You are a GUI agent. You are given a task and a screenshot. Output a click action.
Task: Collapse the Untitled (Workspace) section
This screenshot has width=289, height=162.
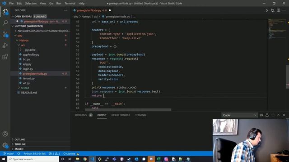tap(28, 26)
